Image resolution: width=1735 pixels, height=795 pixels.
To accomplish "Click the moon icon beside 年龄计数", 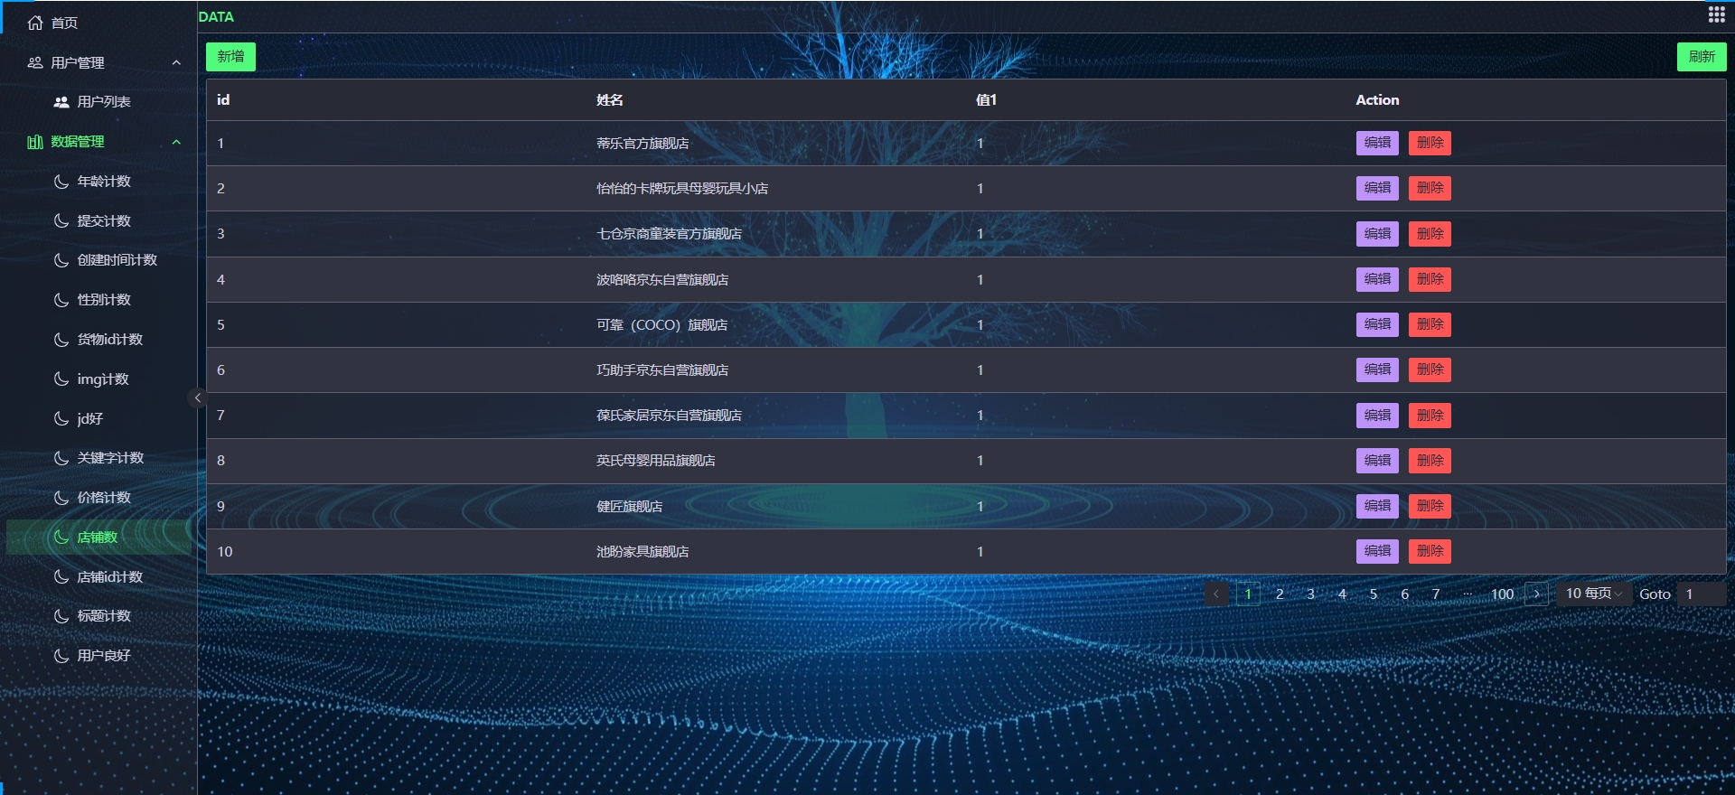I will [61, 182].
